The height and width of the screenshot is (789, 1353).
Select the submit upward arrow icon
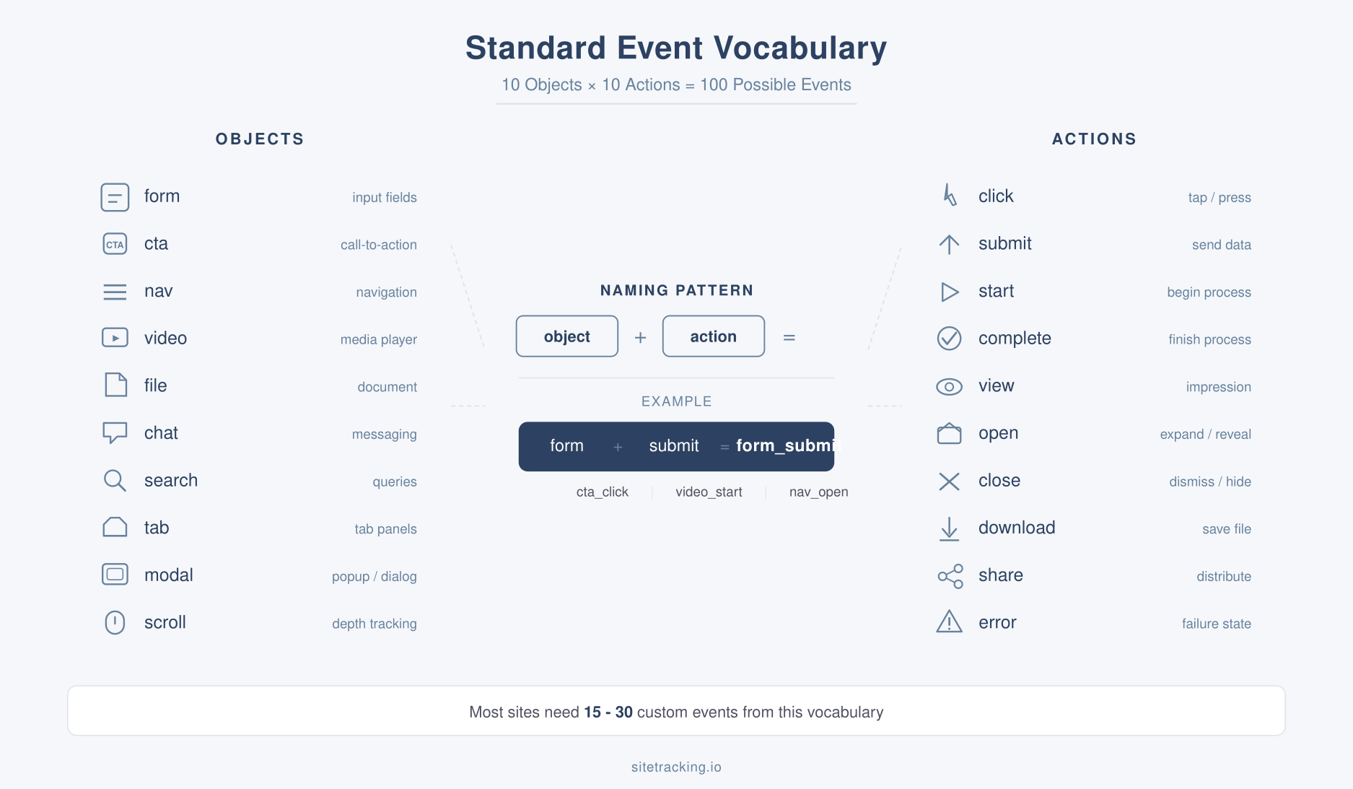coord(949,243)
